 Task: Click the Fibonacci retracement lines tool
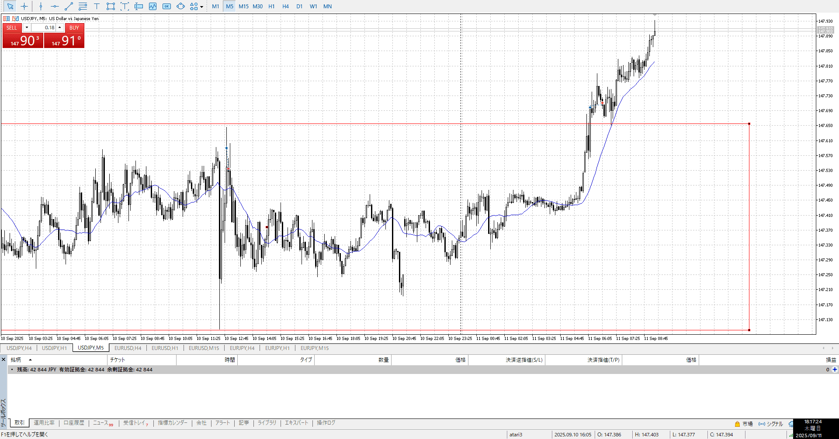tap(83, 7)
